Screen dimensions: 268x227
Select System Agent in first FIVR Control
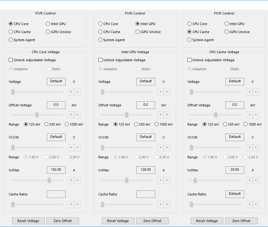11,40
